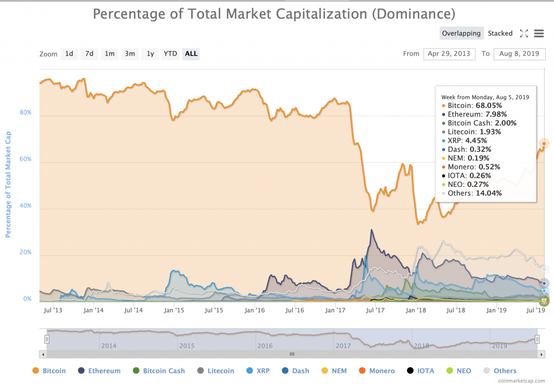Toggle Monero series label
The image size is (554, 388).
(382, 371)
